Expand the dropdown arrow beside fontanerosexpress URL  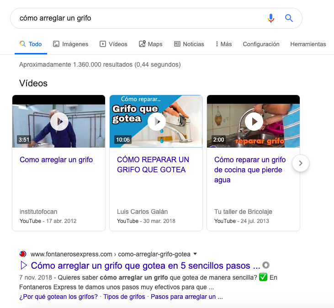click(195, 254)
